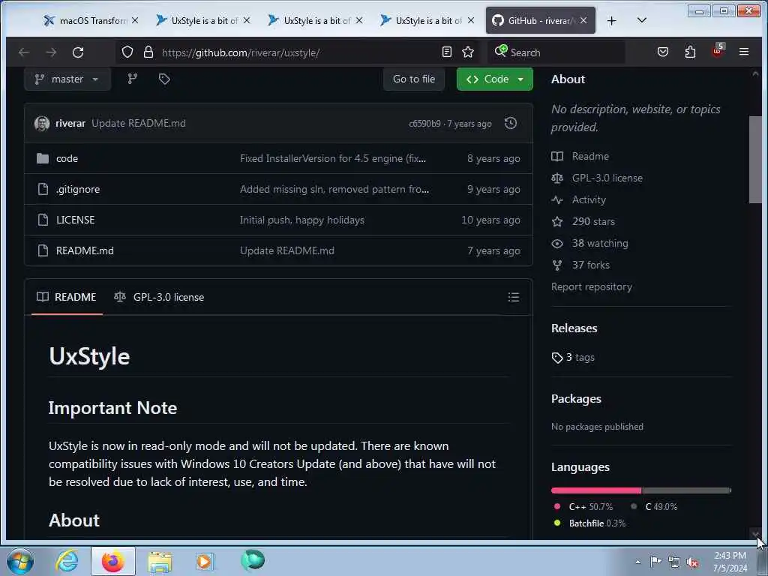Click pink C++ segment of language bar

(595, 490)
